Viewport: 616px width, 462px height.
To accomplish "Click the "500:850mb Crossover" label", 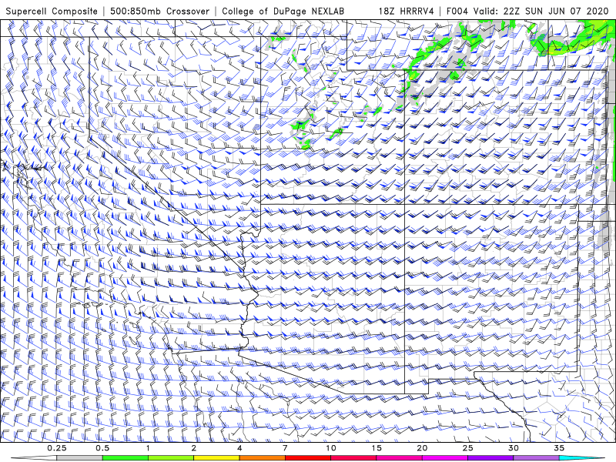I will coord(159,12).
